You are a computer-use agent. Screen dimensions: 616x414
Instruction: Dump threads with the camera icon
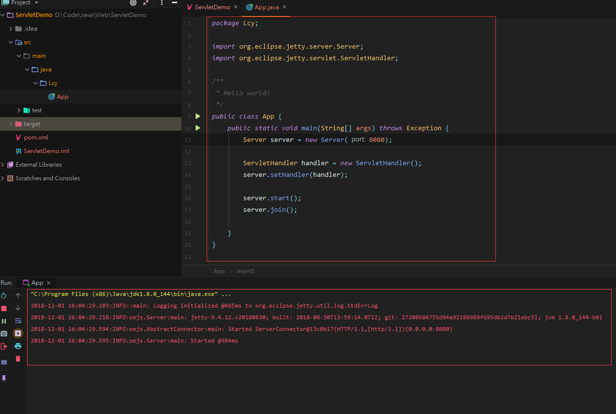click(4, 333)
